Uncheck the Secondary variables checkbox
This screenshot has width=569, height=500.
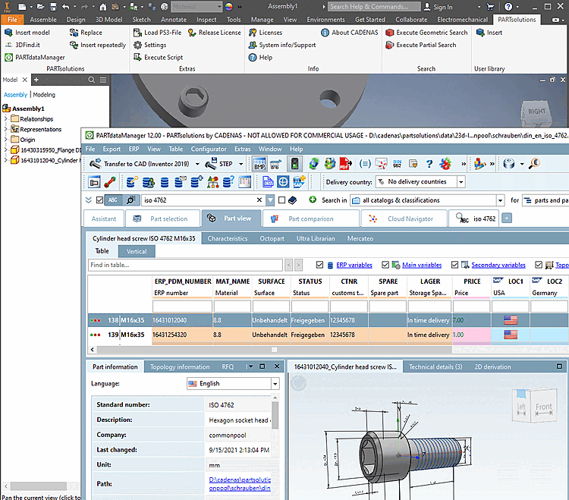pyautogui.click(x=454, y=265)
